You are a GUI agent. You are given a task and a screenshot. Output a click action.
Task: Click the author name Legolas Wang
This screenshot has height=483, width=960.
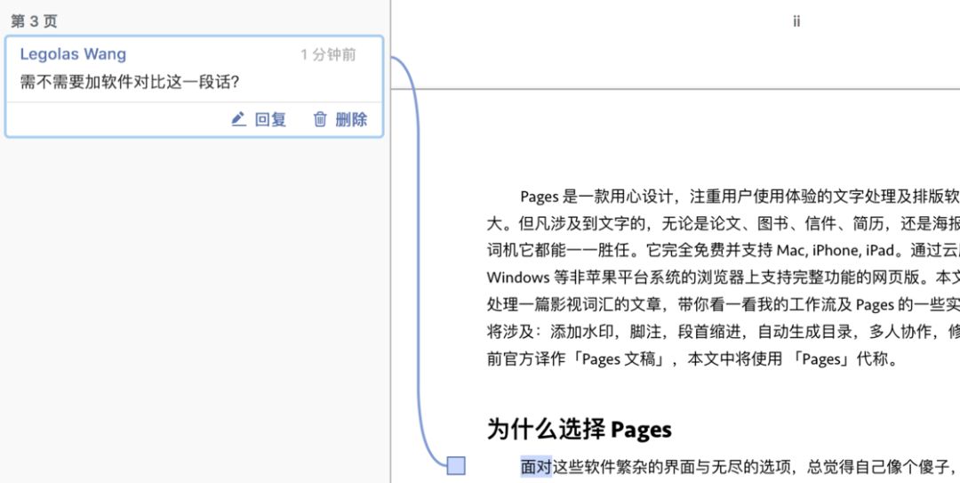pyautogui.click(x=73, y=54)
